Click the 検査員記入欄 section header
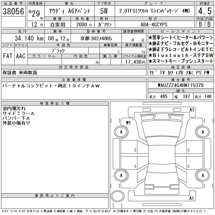Viewport: 215px width, 215px height. 55,103
